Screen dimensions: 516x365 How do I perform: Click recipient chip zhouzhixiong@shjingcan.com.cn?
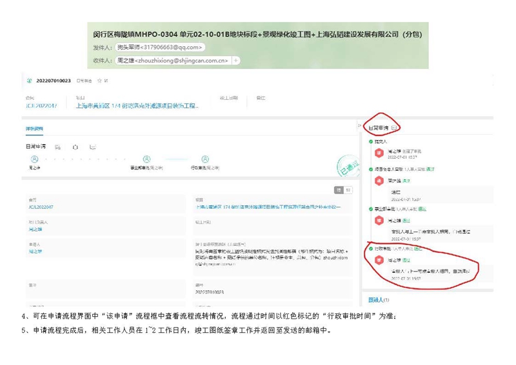point(172,61)
